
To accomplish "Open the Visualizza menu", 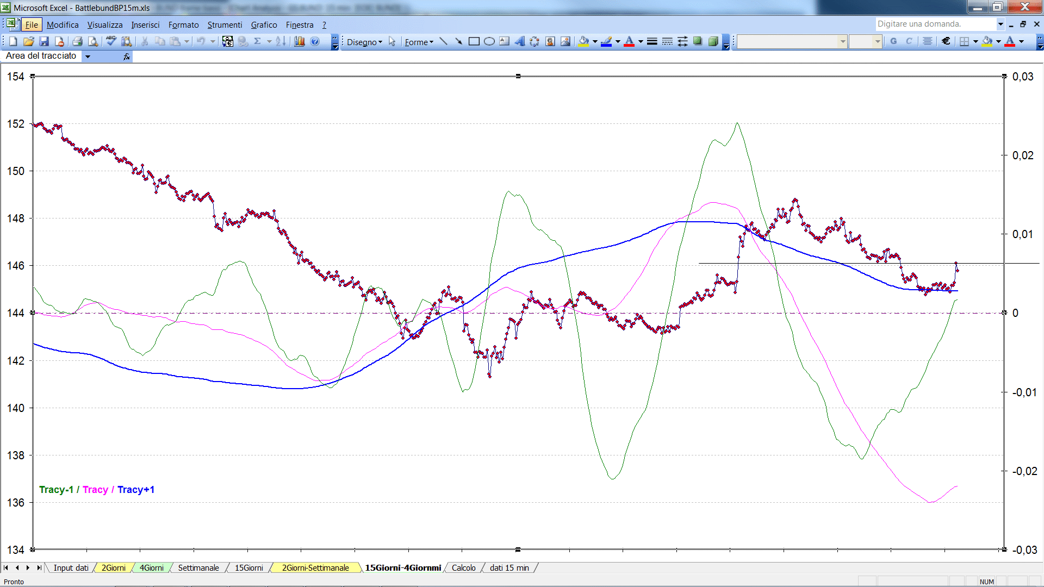I will point(105,25).
